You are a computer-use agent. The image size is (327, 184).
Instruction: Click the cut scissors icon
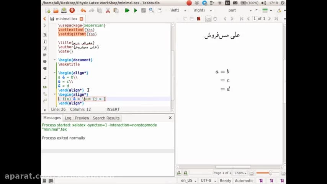[x=108, y=10]
